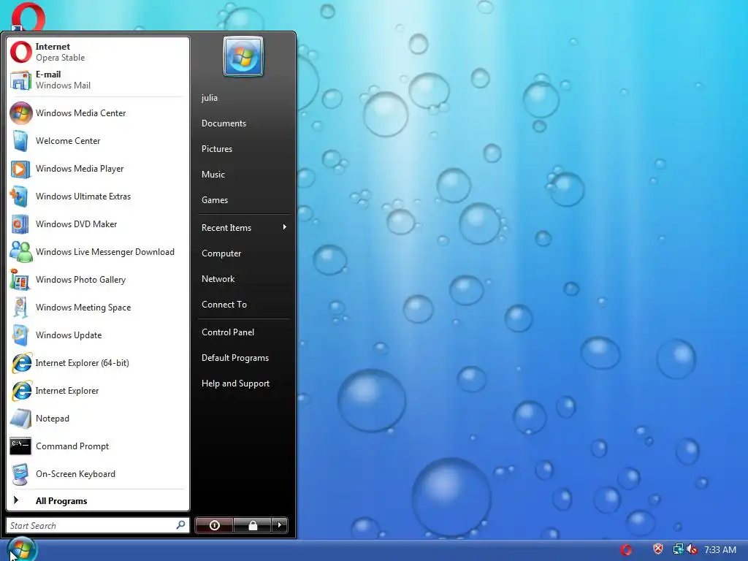This screenshot has height=561, width=748.
Task: Click the lock computer button
Action: 252,525
